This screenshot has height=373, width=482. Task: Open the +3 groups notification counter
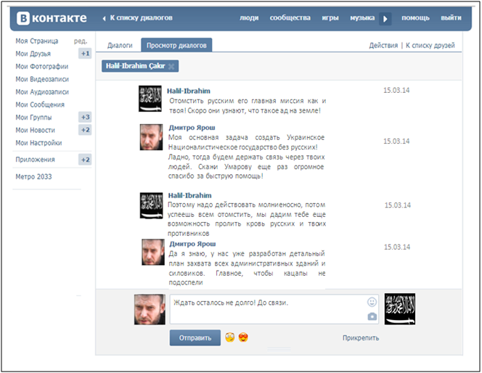(85, 118)
